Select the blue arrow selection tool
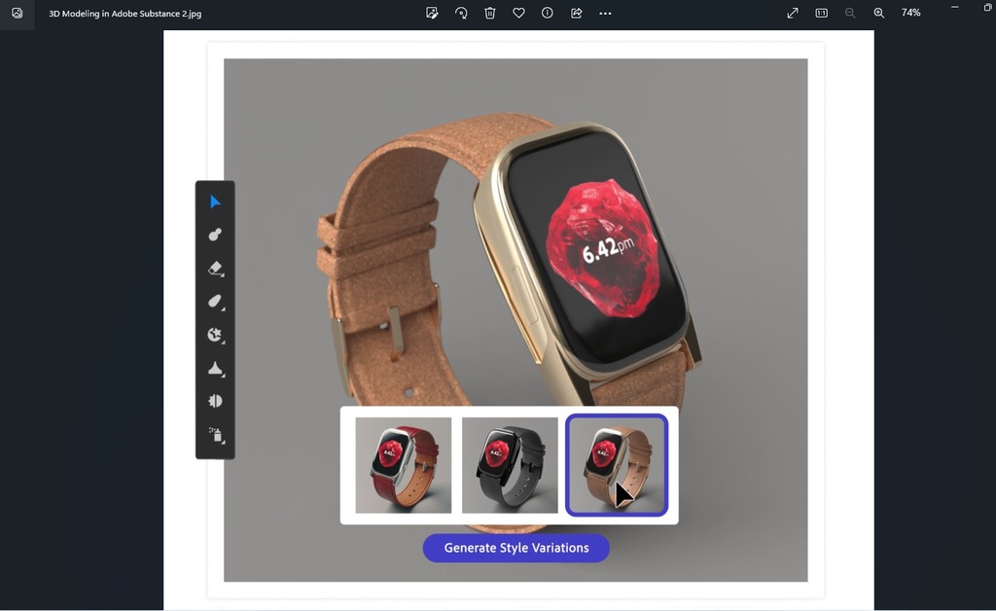Screen dimensions: 996x611 (215, 202)
